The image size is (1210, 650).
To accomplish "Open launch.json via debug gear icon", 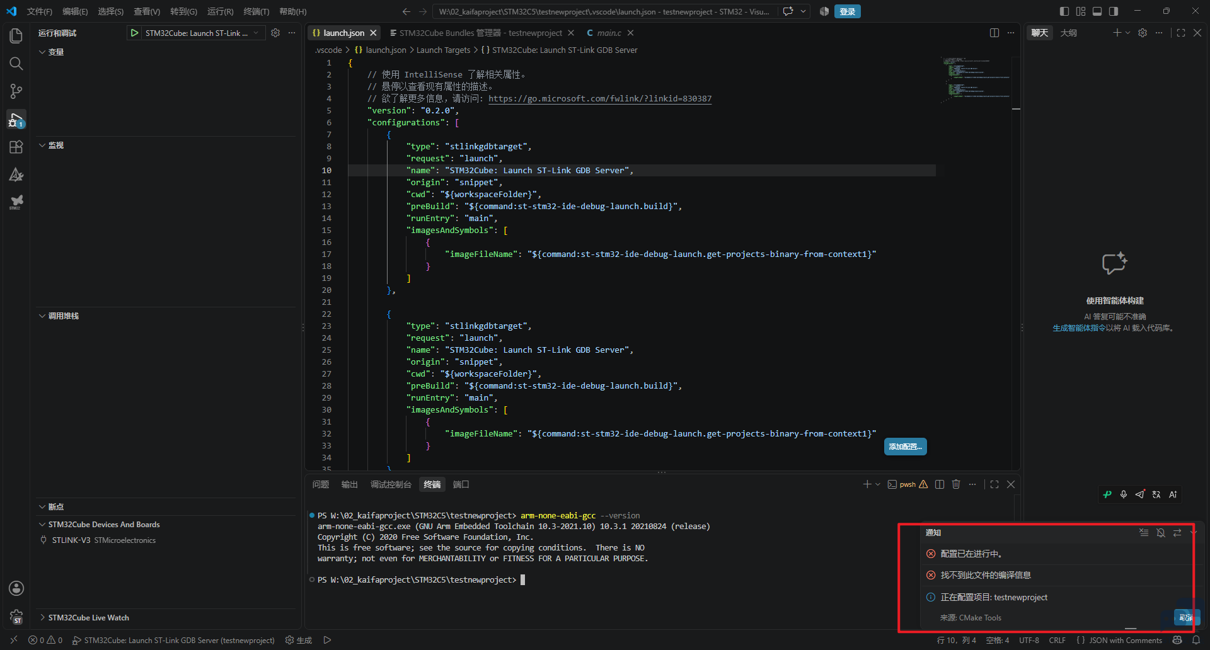I will (275, 33).
